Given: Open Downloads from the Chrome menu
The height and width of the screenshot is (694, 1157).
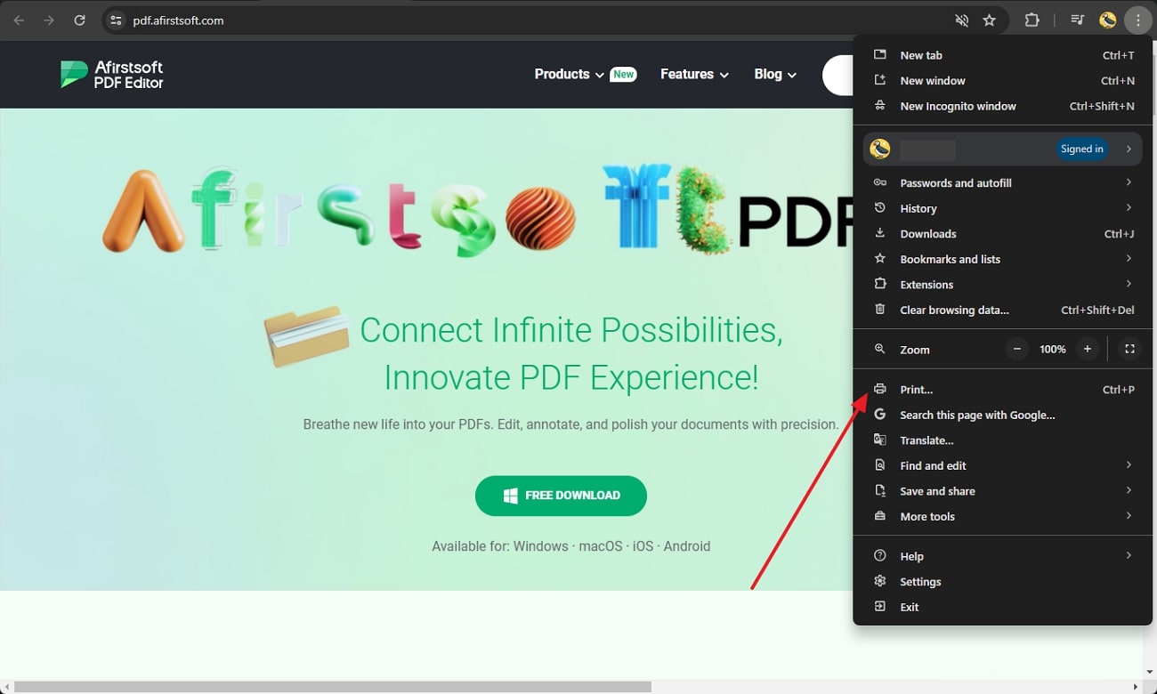Looking at the screenshot, I should [x=1002, y=234].
